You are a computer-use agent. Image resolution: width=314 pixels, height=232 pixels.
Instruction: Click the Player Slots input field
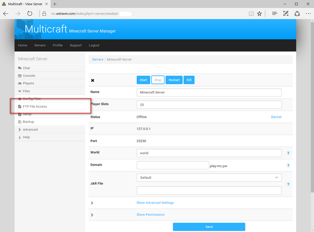coord(209,105)
